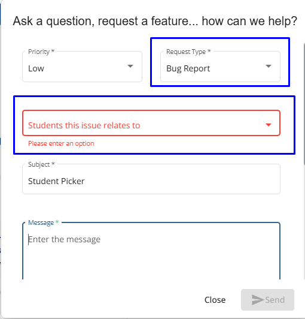Close the help dialog with Close button
Image resolution: width=305 pixels, height=319 pixels.
[215, 300]
